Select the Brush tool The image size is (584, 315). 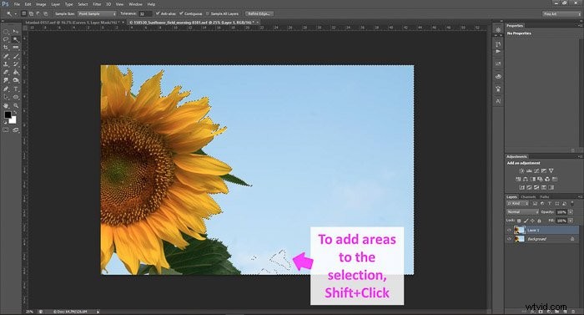(16, 56)
